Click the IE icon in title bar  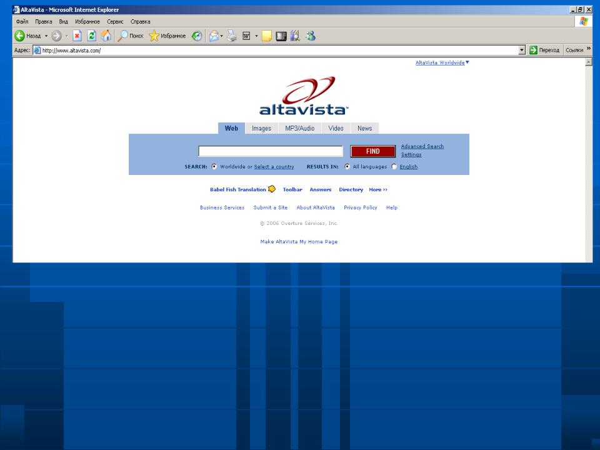point(16,9)
